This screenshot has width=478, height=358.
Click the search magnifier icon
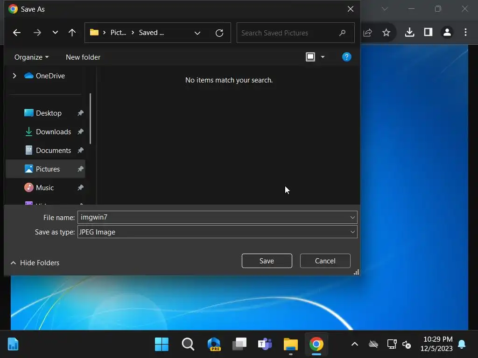pos(343,33)
